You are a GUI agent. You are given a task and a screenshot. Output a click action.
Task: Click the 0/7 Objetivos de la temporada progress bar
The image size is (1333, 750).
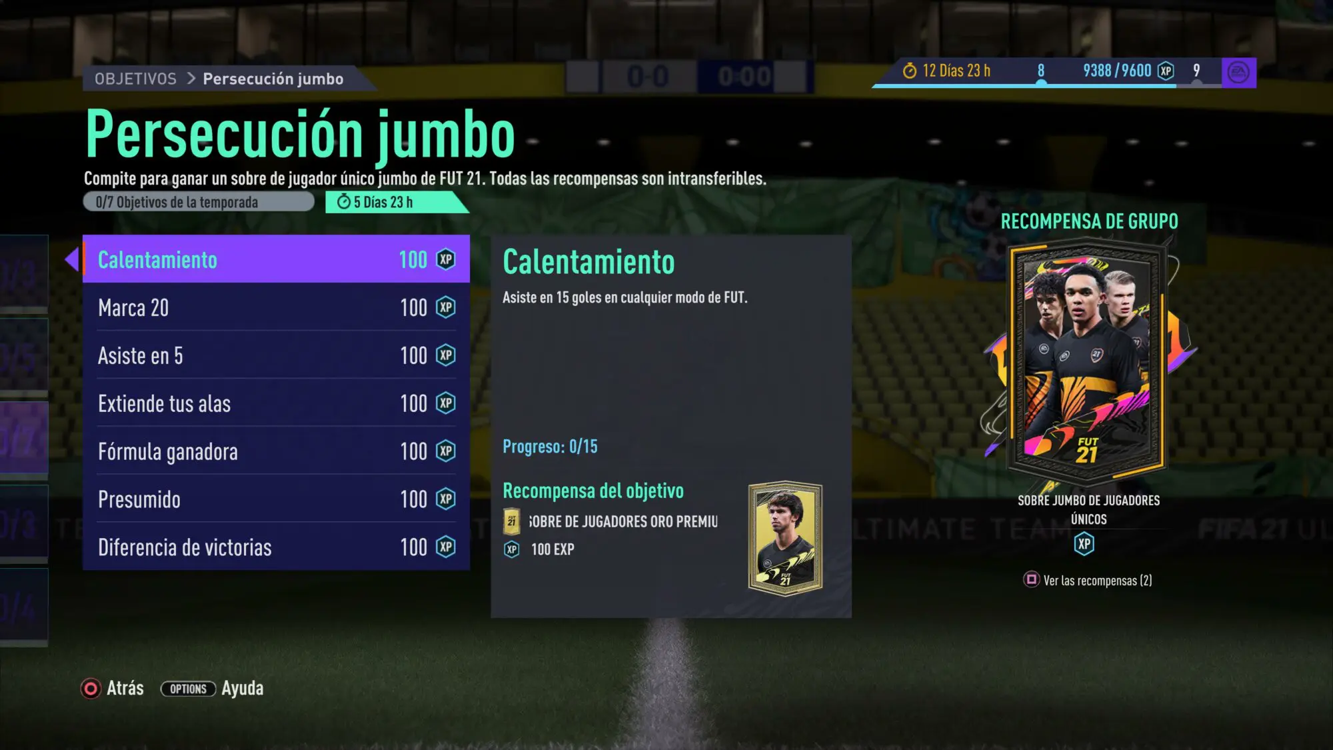click(x=199, y=202)
